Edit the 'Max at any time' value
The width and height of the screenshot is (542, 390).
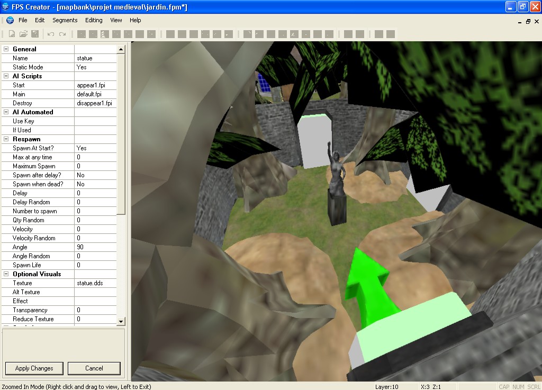tap(95, 157)
